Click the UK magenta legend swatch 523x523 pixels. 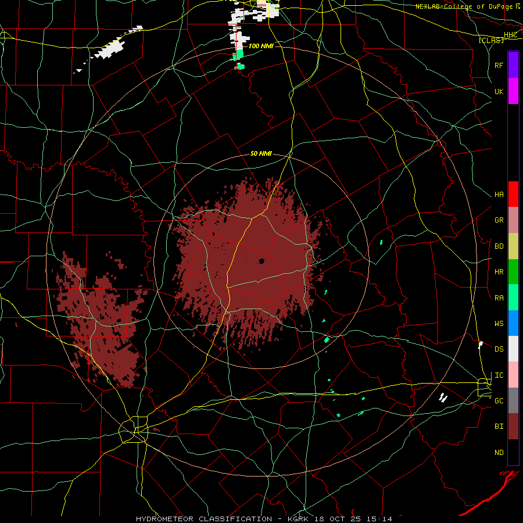[x=513, y=91]
